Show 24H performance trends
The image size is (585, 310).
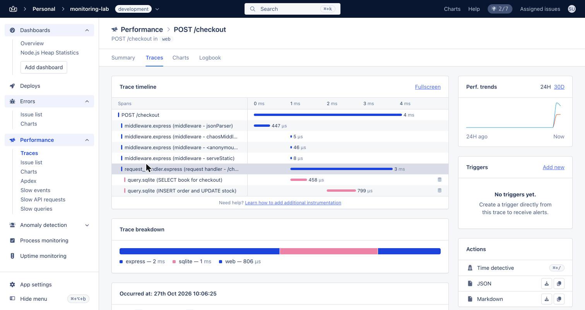click(x=546, y=87)
